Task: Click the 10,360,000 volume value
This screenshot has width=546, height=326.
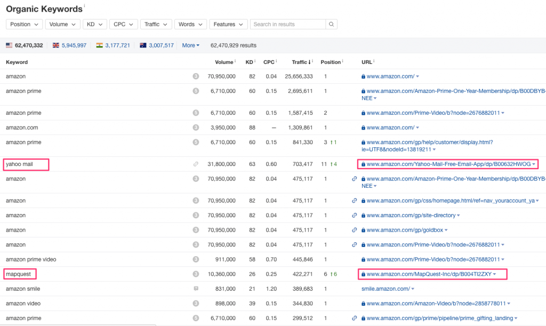Action: 221,274
